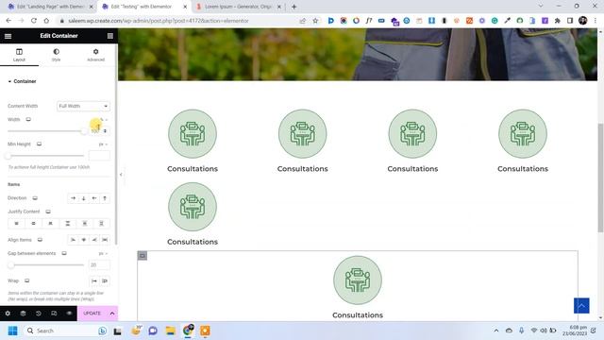The image size is (604, 340).
Task: Bookmark this page with the star icon
Action: (315, 21)
